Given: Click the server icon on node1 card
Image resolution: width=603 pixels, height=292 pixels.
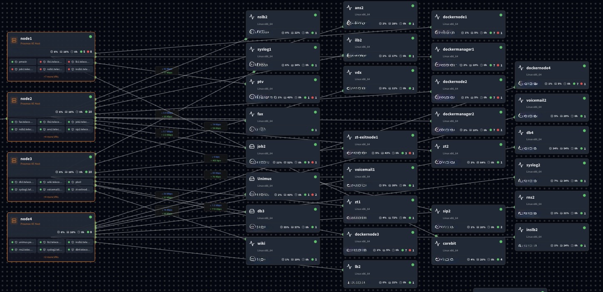Looking at the screenshot, I should coord(14,40).
